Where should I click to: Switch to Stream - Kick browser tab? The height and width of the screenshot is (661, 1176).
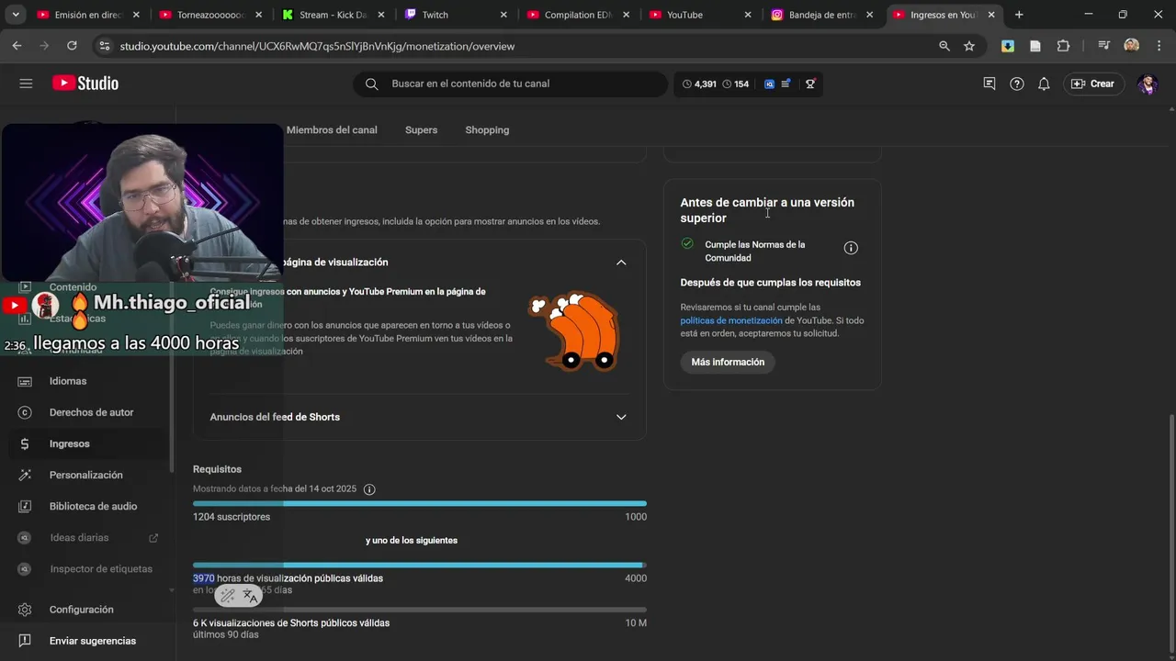pyautogui.click(x=333, y=15)
